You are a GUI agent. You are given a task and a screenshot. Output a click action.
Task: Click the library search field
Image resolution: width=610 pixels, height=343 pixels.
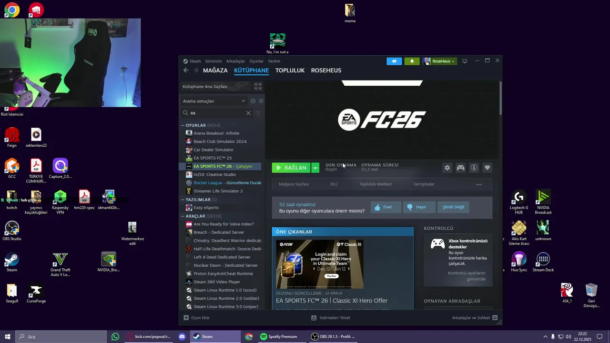tap(217, 113)
